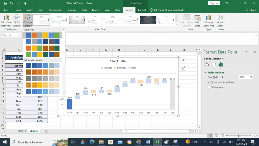
Task: Click the chart Style brush button beside the chart
Action: (183, 67)
